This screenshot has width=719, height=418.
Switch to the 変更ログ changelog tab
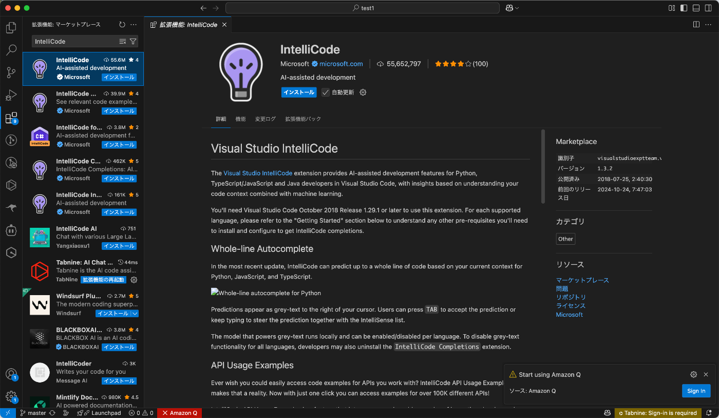click(x=266, y=119)
